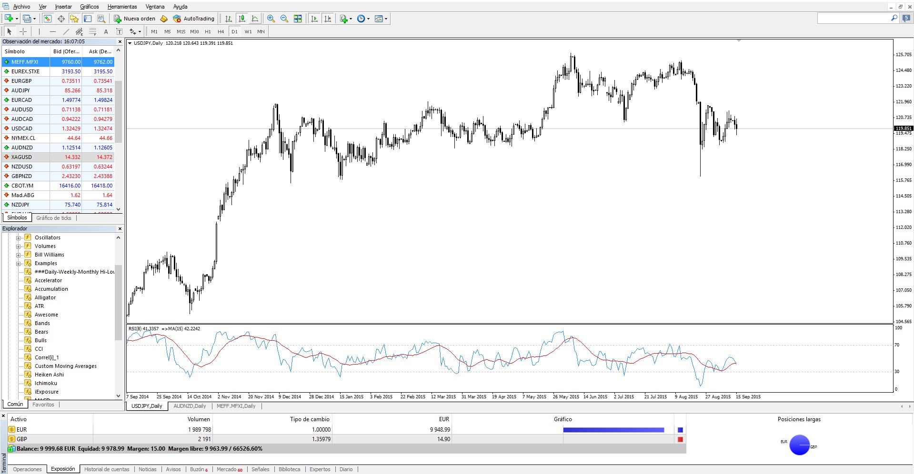Screen dimensions: 914x474
Task: Select the Text Label tool
Action: click(x=119, y=31)
